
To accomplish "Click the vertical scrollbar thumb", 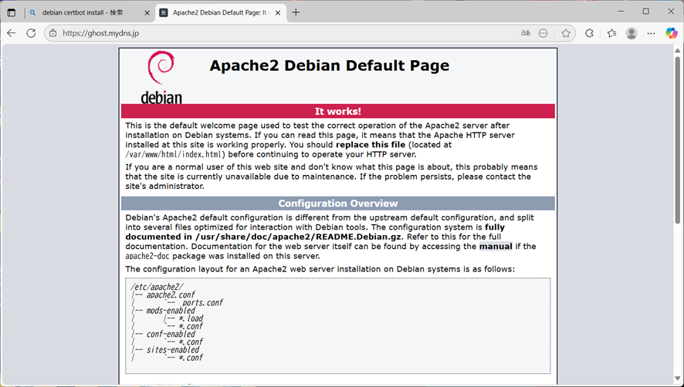I will [x=678, y=140].
